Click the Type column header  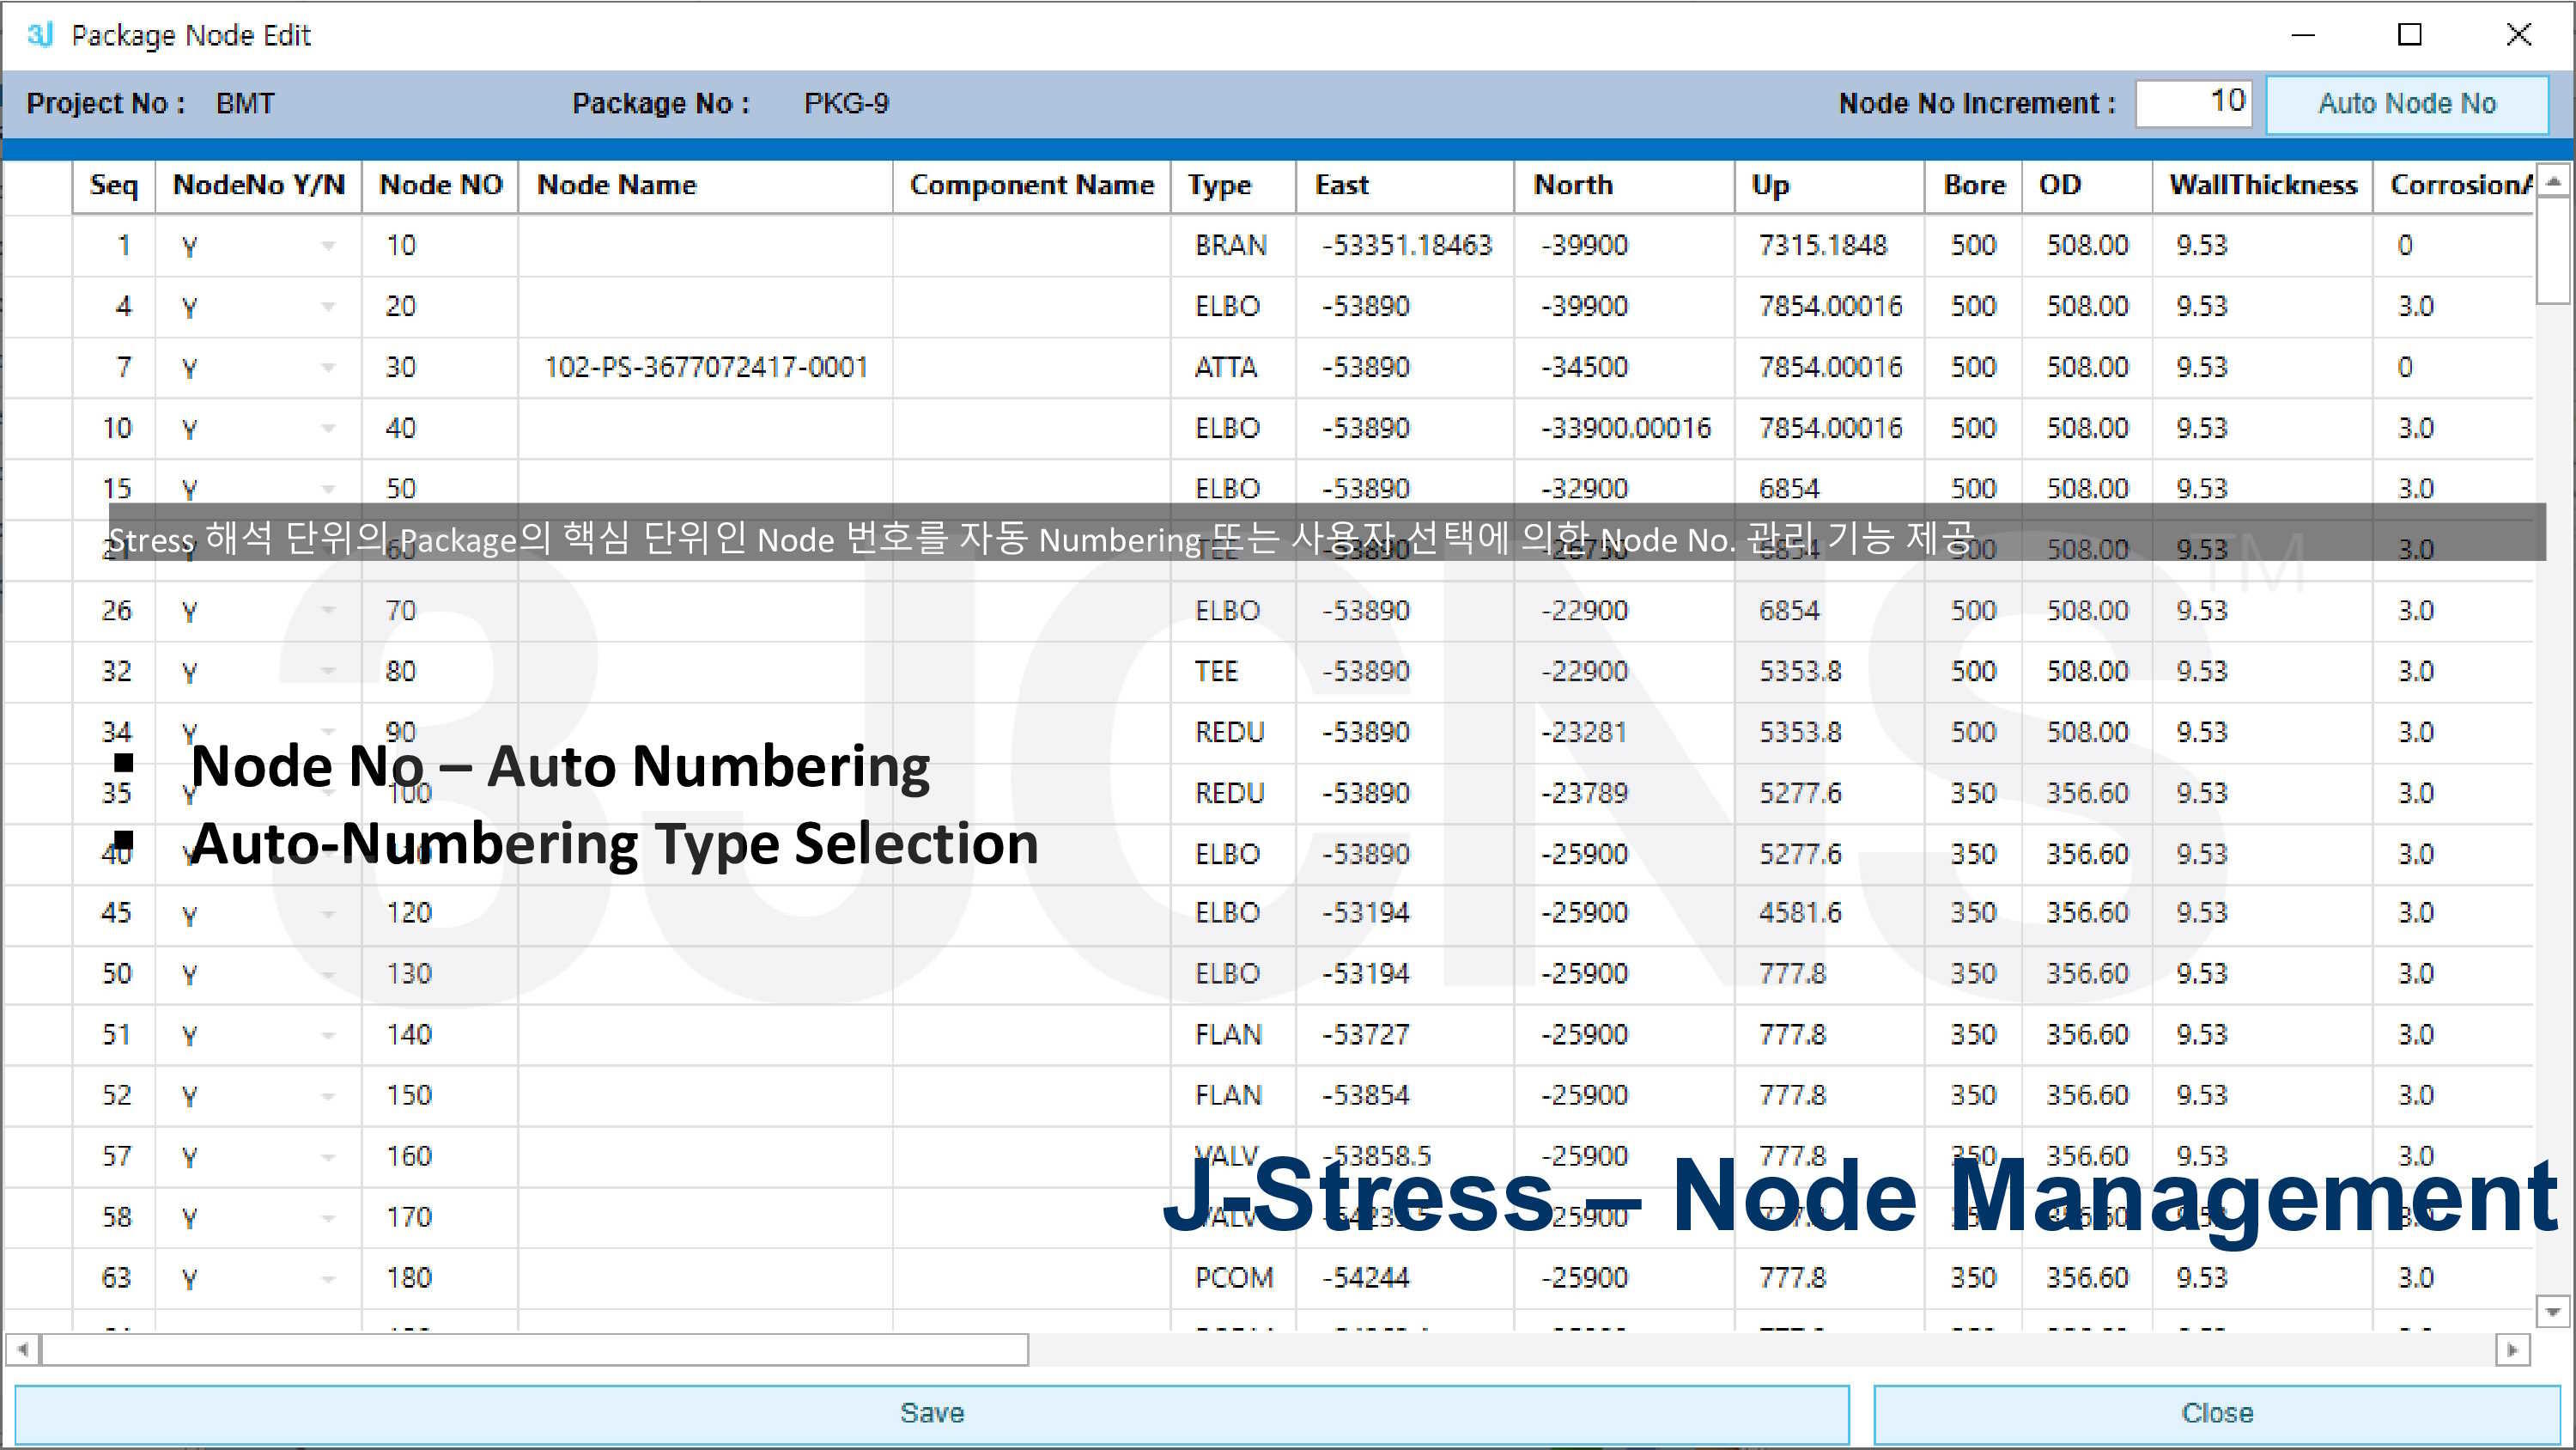tap(1234, 186)
